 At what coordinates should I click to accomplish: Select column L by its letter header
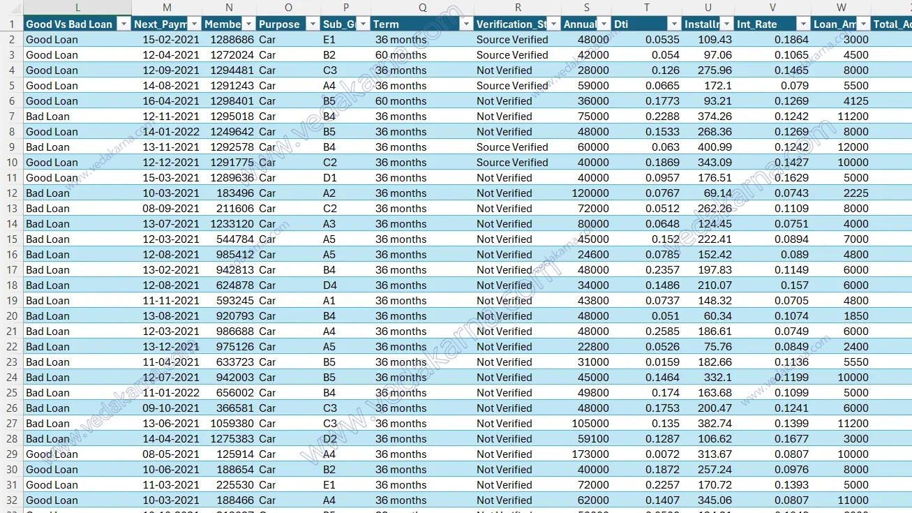coord(77,8)
